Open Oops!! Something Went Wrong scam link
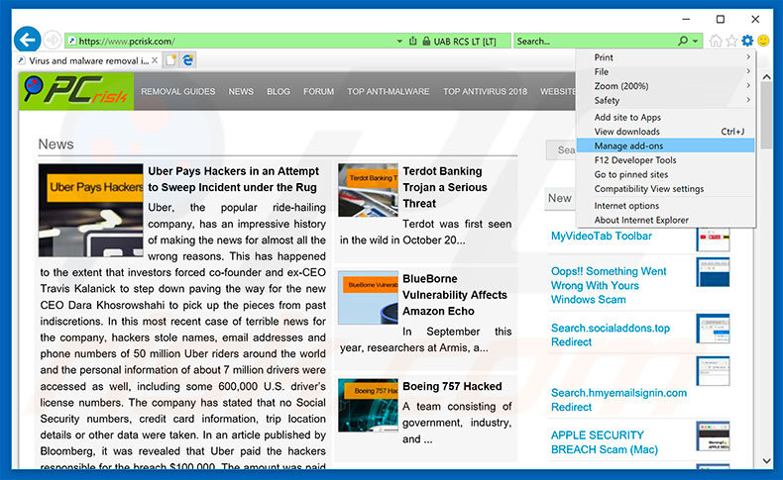The width and height of the screenshot is (783, 480). [609, 286]
